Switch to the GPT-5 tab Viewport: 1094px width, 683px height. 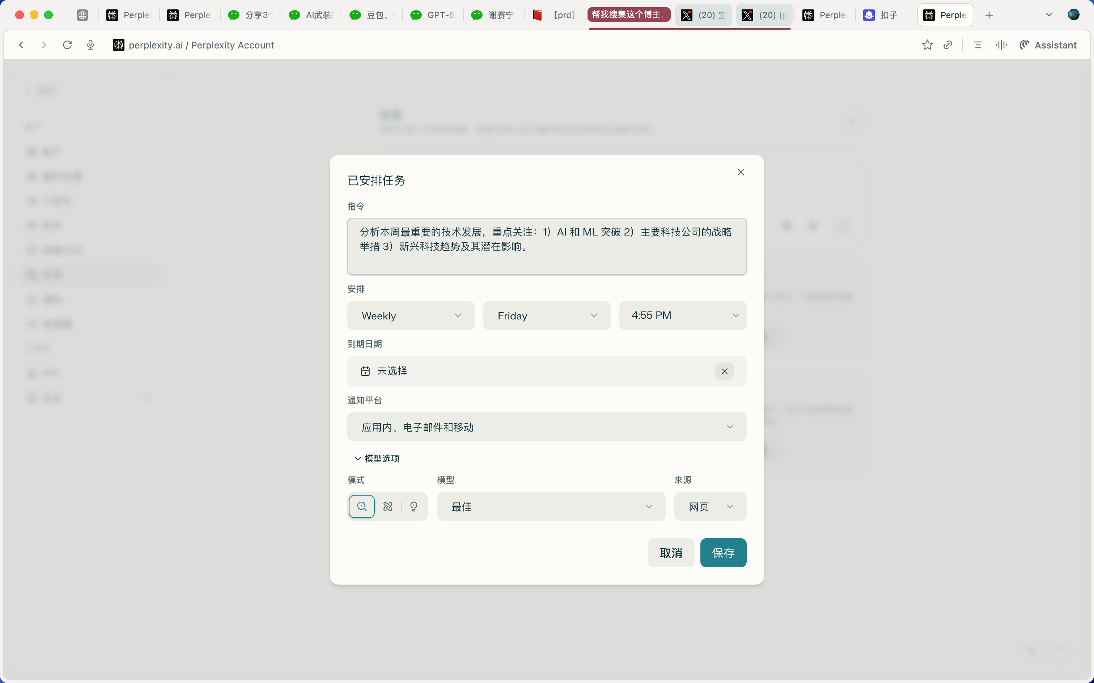[432, 15]
